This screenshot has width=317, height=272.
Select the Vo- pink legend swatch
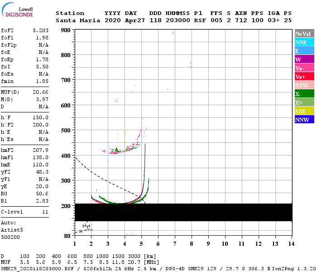(x=304, y=68)
